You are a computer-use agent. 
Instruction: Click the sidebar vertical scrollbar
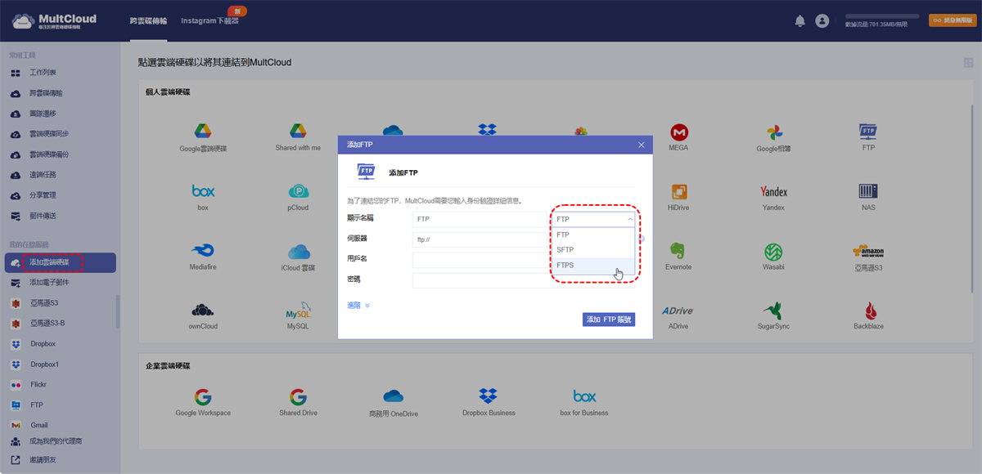(118, 311)
